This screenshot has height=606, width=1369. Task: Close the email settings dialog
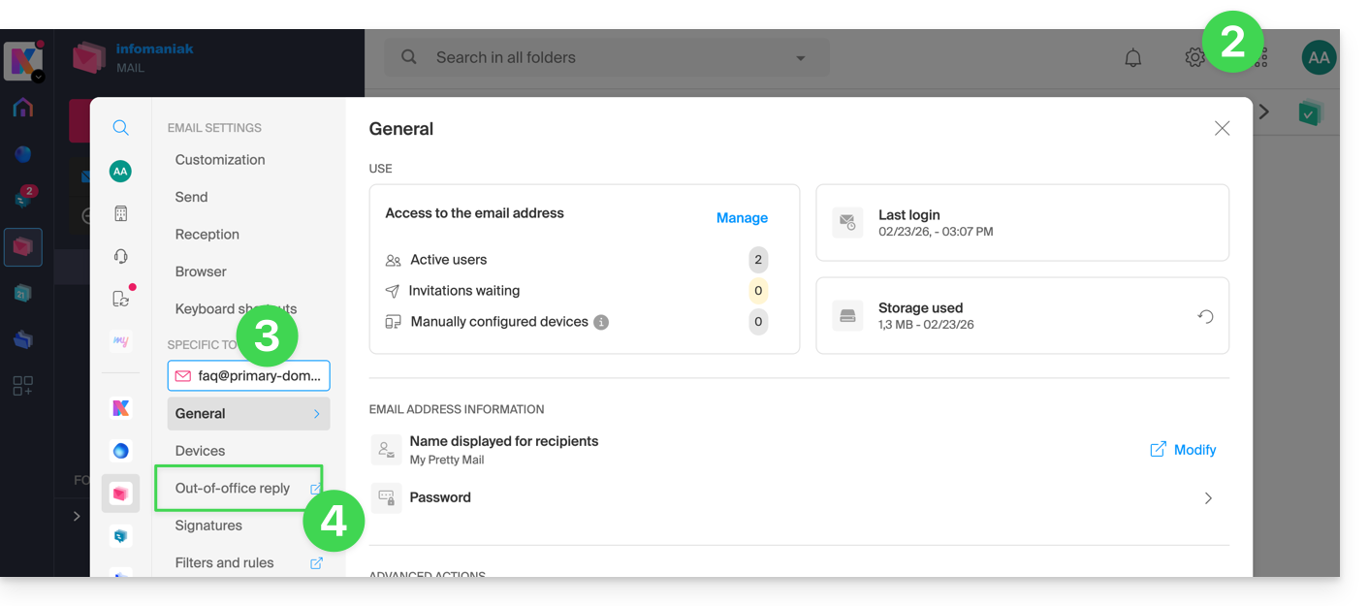tap(1222, 129)
